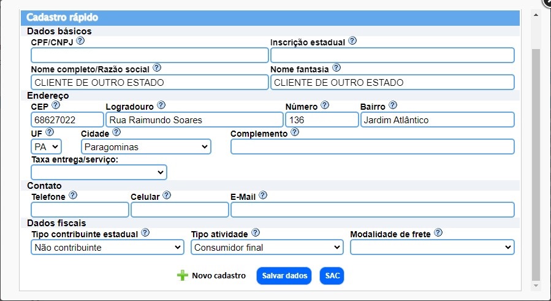Click help icon next to Telefone
This screenshot has height=301, width=551.
tap(73, 195)
